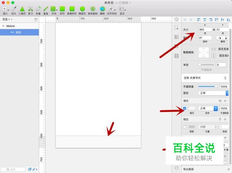Toggle the width-height proportion lock
232x173 pixels.
point(214,30)
